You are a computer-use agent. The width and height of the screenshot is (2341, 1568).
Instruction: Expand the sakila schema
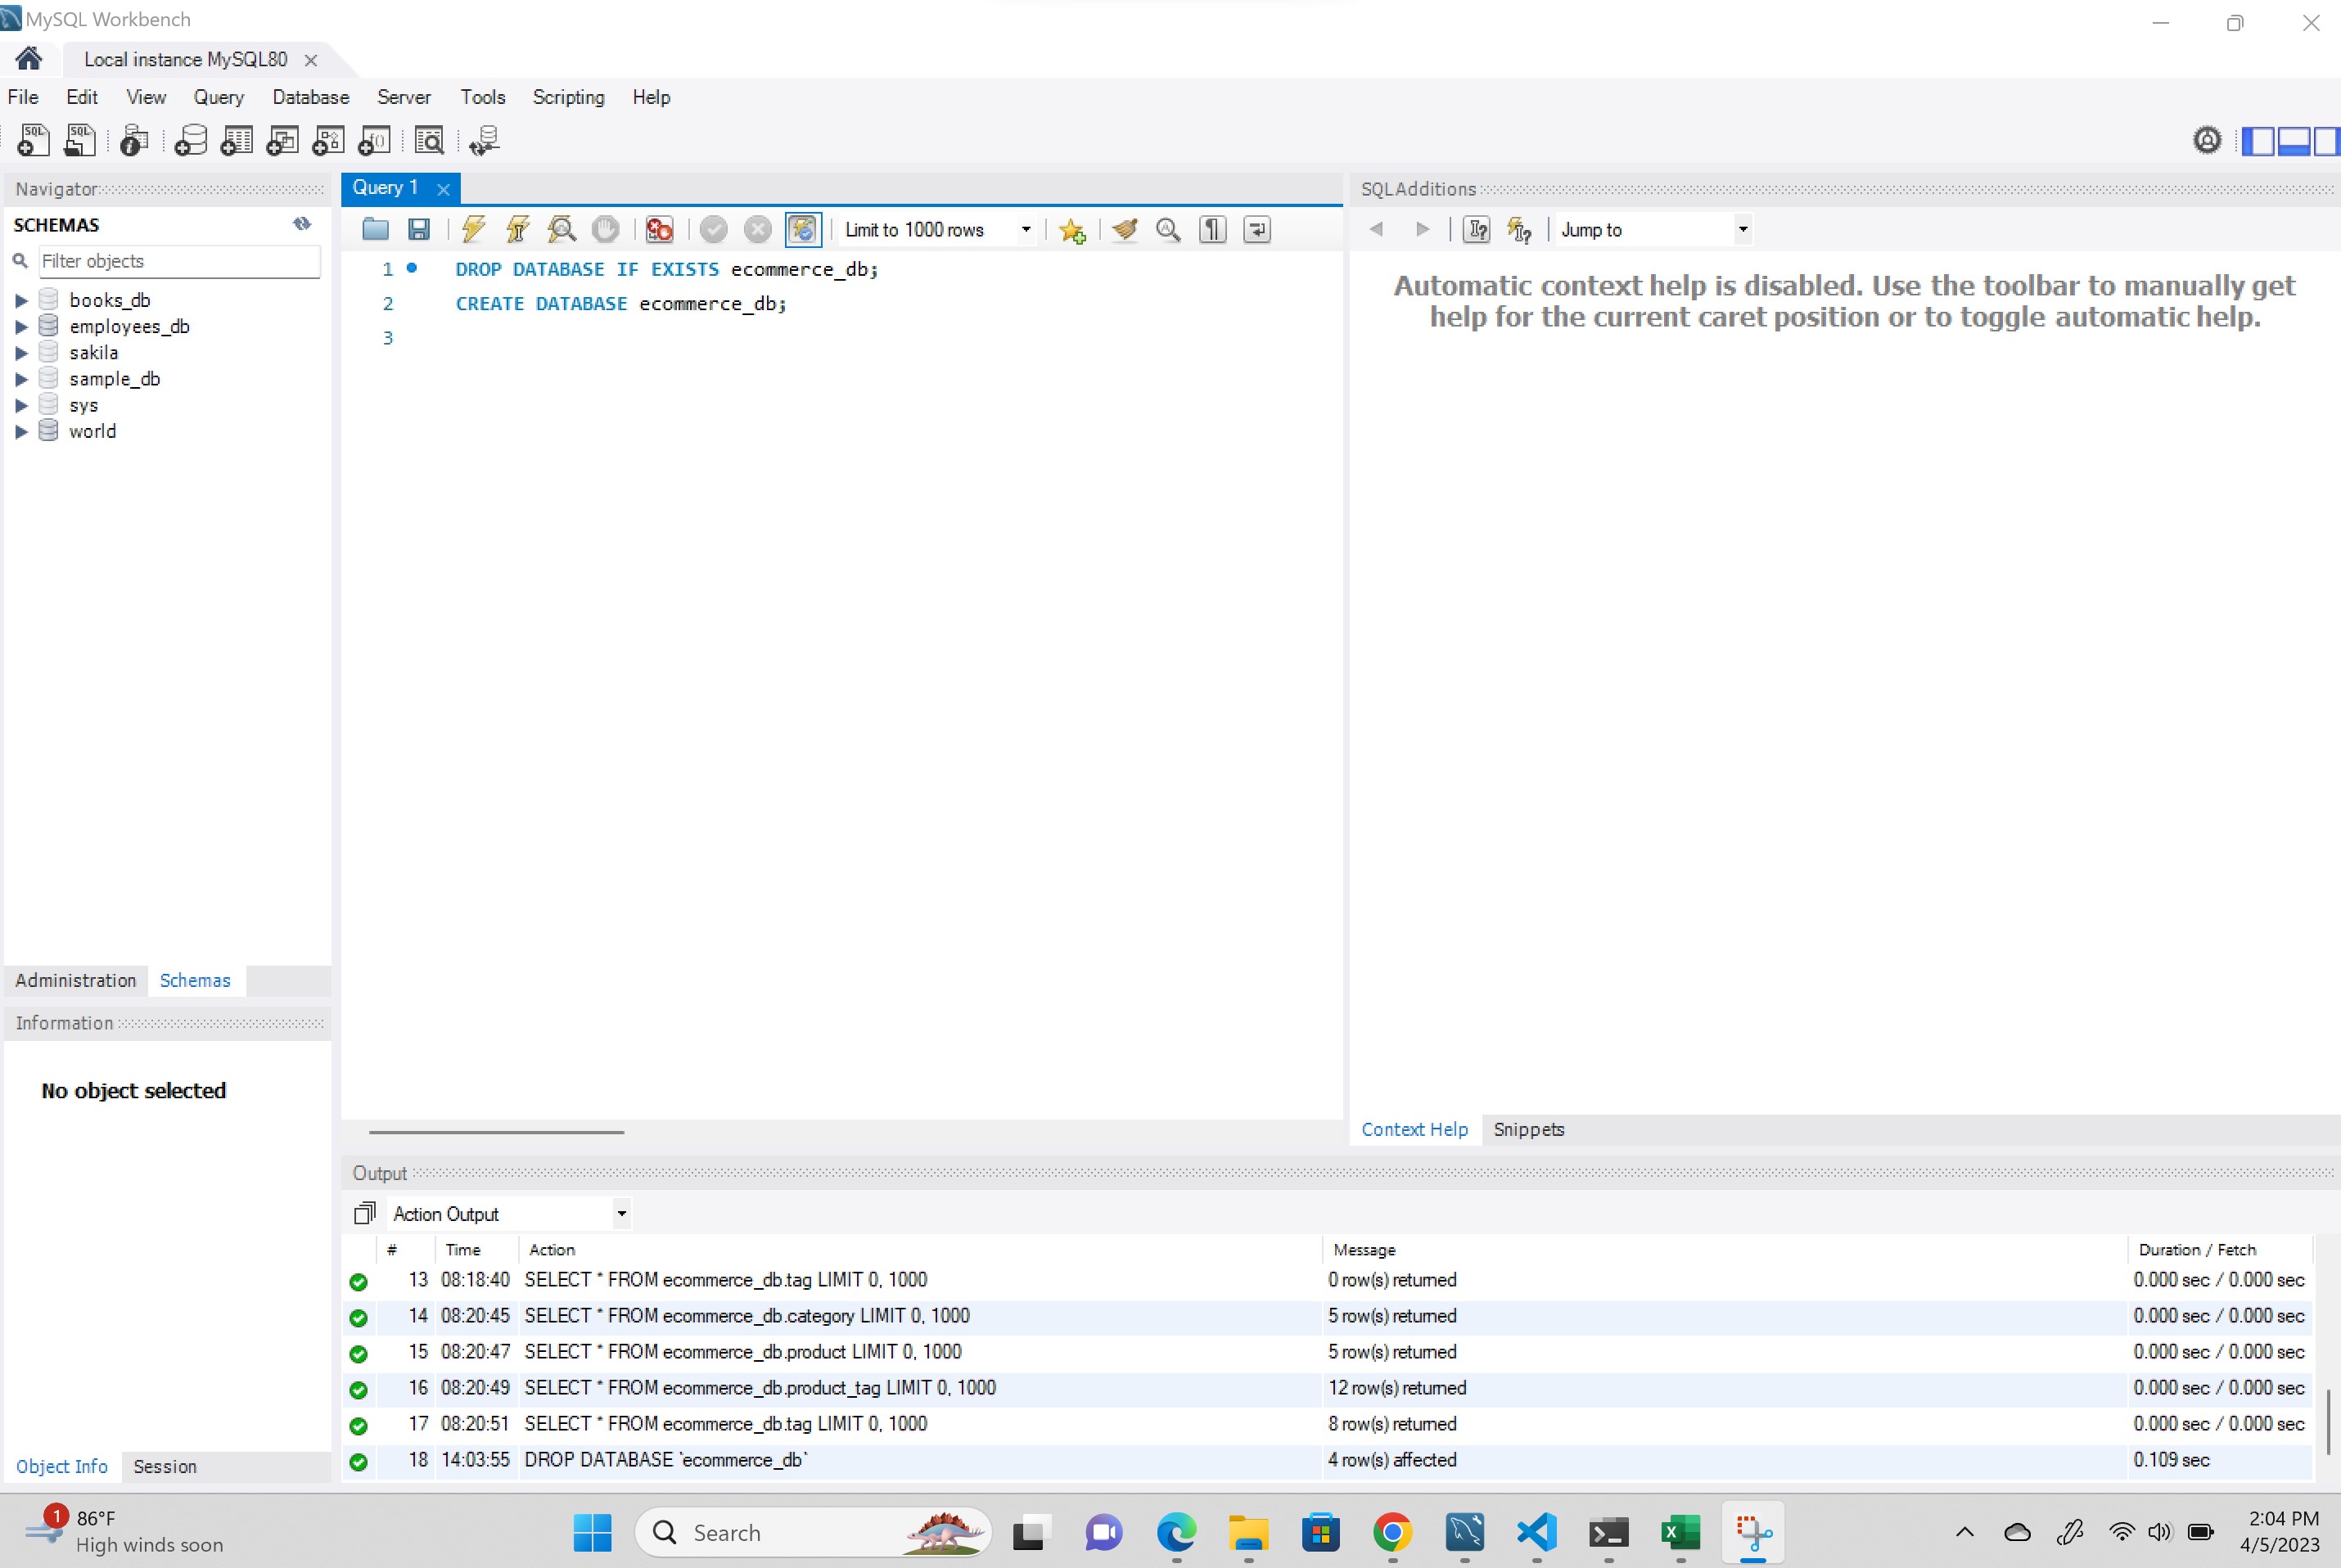click(22, 352)
